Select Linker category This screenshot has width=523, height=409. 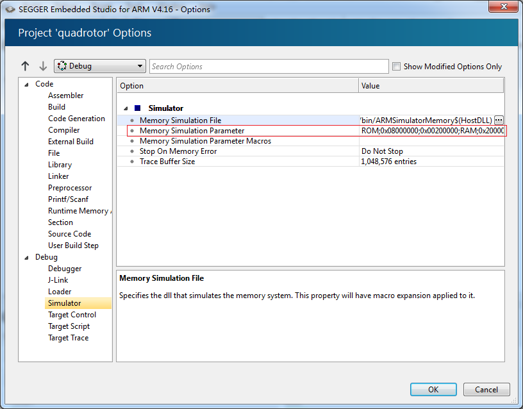click(58, 176)
